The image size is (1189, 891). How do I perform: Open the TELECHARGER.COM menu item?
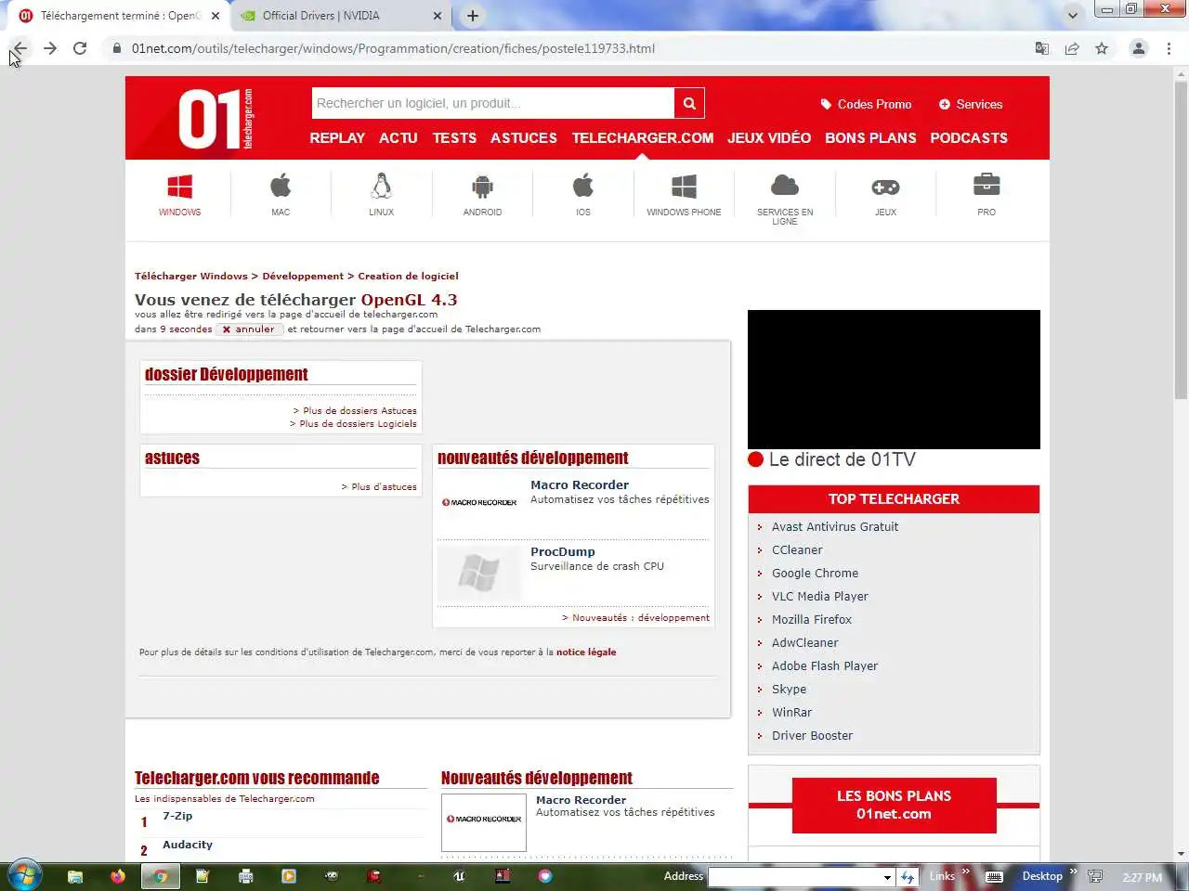pyautogui.click(x=643, y=137)
